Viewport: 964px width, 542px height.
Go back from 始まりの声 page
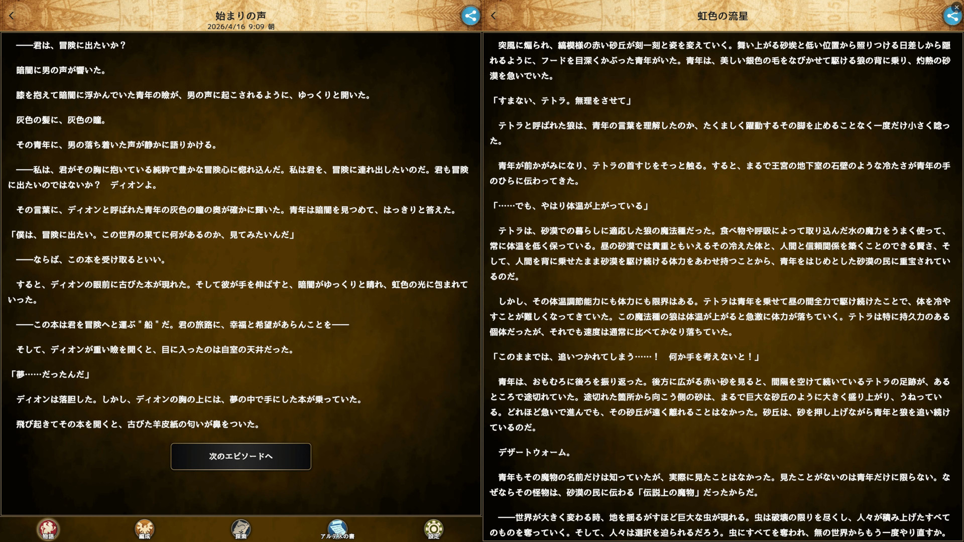pos(12,16)
